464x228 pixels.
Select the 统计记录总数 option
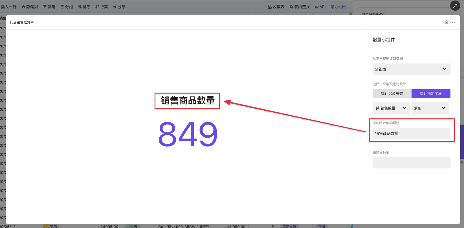tap(392, 93)
